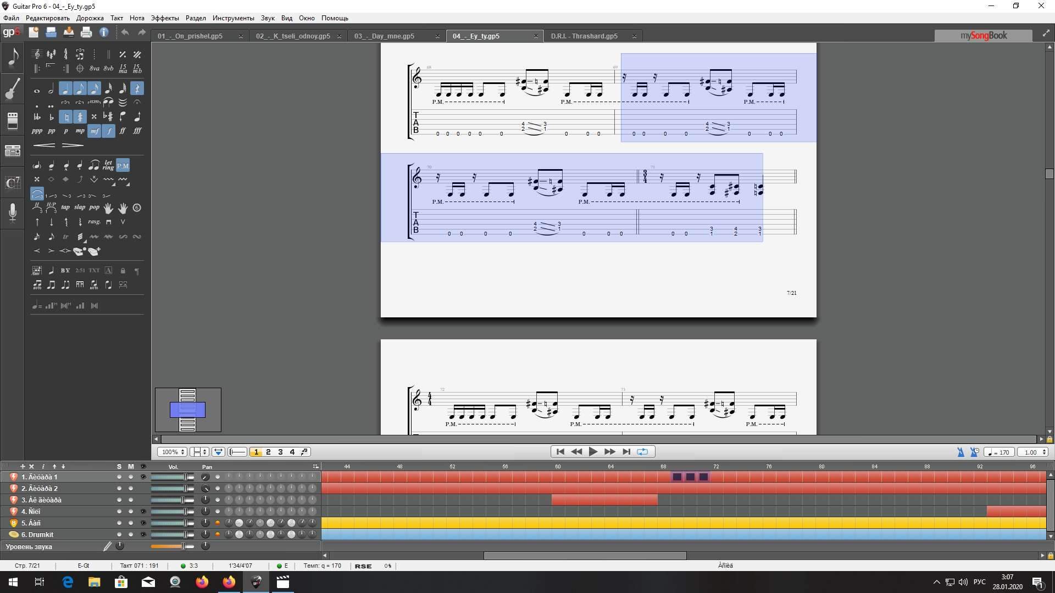Open the Эффекты menu
The height and width of the screenshot is (593, 1055).
tap(165, 18)
